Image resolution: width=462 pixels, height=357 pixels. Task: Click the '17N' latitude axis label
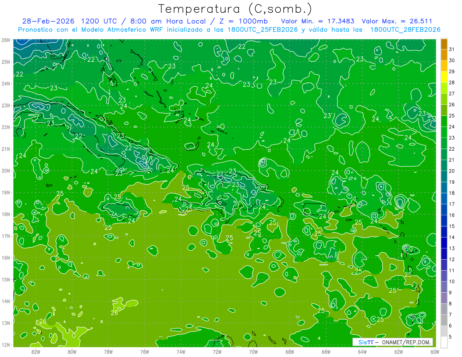tap(6, 236)
